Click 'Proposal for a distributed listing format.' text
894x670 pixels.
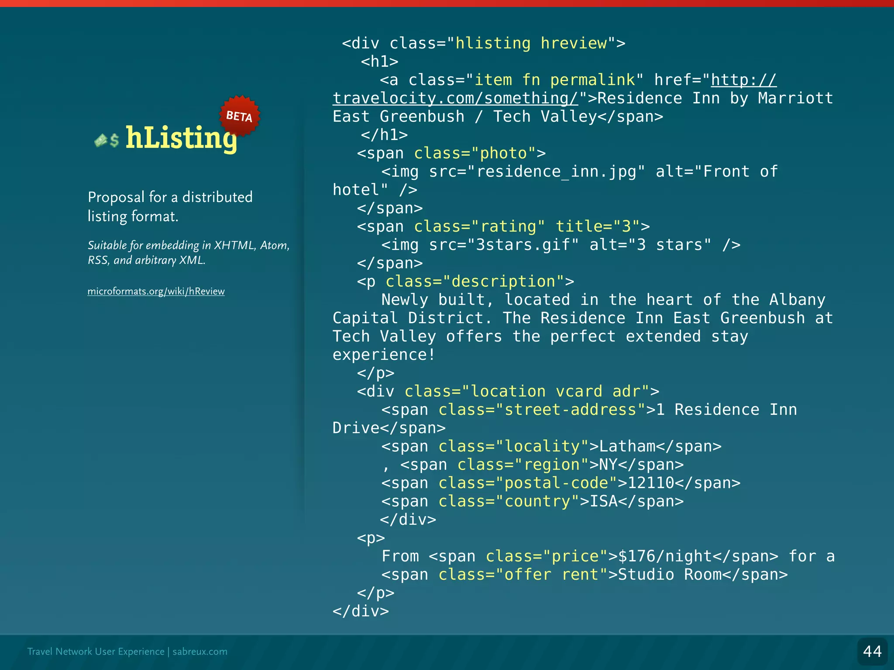170,207
